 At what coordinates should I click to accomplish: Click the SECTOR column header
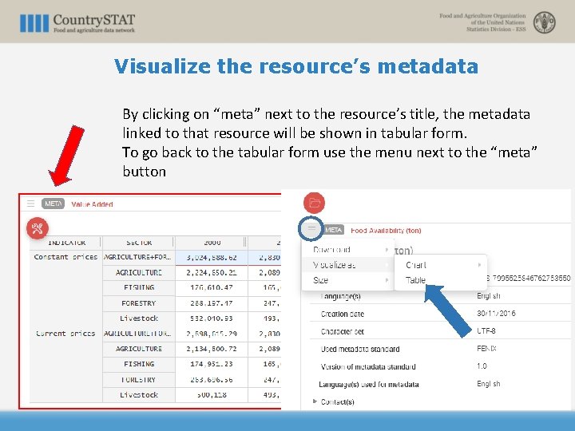pyautogui.click(x=139, y=243)
